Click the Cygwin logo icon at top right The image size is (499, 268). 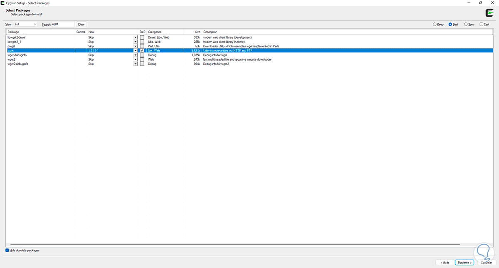coord(489,12)
